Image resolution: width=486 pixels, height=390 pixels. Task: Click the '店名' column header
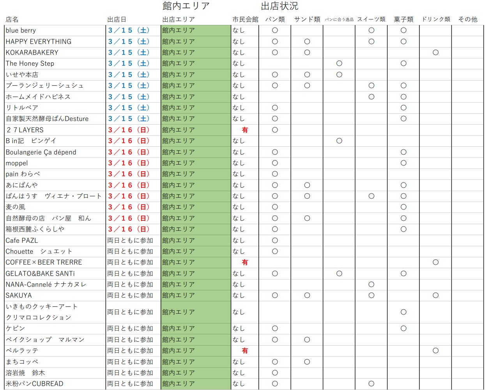tap(12, 19)
